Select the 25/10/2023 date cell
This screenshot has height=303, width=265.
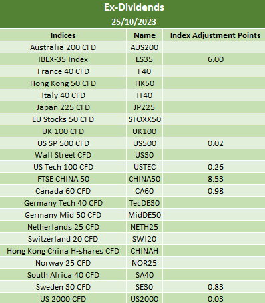(x=134, y=22)
